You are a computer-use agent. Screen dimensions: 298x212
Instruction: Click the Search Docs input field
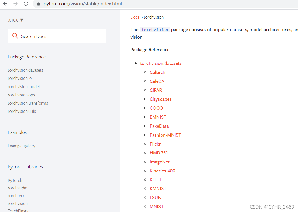pyautogui.click(x=57, y=36)
